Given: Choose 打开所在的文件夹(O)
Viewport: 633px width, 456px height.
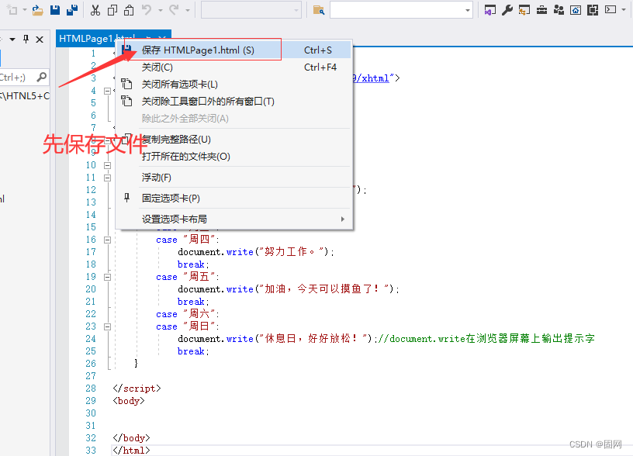Looking at the screenshot, I should 234,156.
